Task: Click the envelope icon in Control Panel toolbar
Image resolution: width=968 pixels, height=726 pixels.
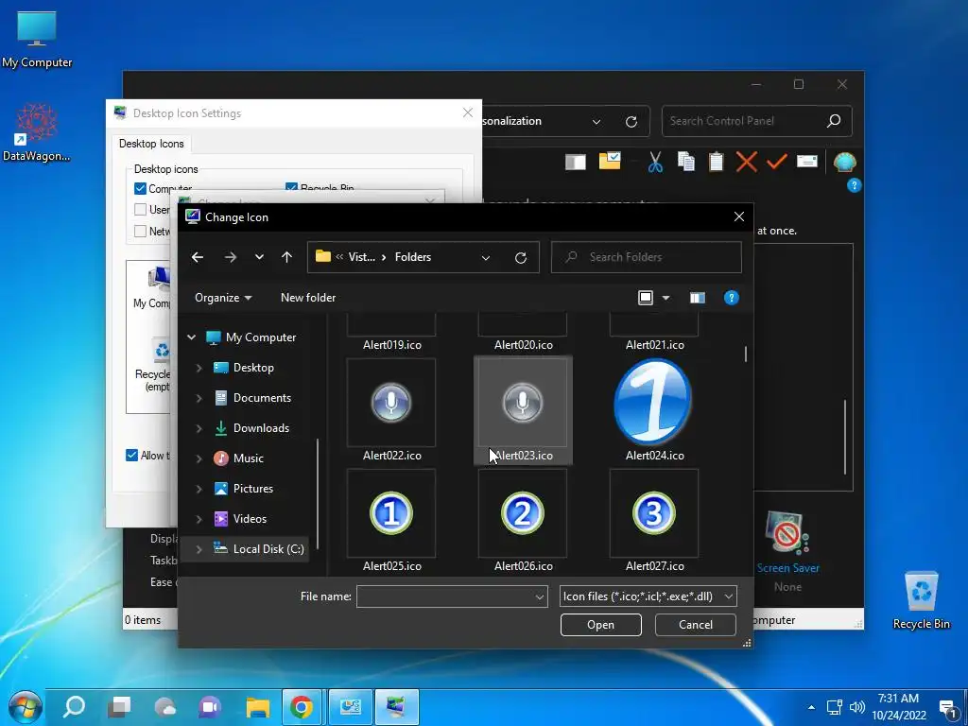Action: pyautogui.click(x=807, y=162)
